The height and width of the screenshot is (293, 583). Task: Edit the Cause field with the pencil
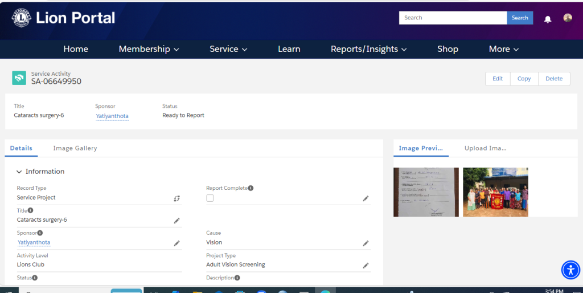pos(366,243)
